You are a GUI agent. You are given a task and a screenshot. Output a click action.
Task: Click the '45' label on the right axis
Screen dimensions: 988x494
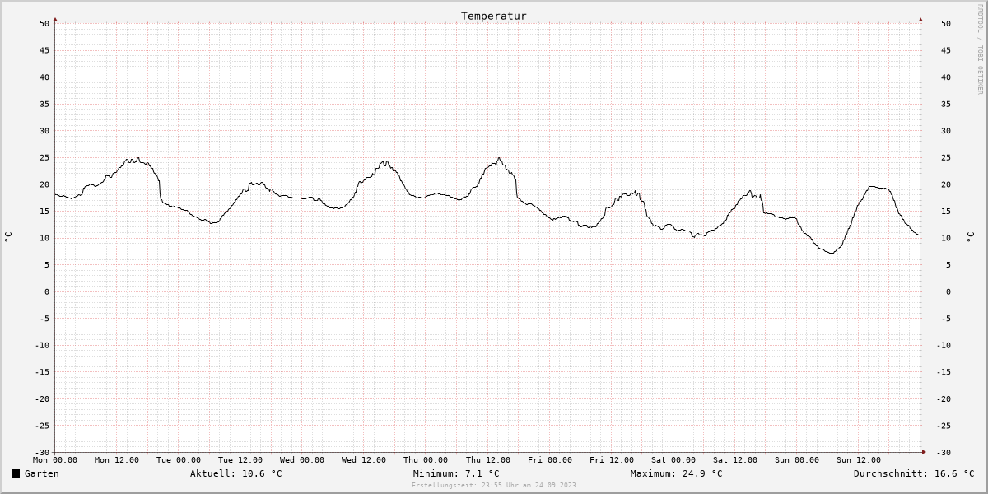(946, 50)
